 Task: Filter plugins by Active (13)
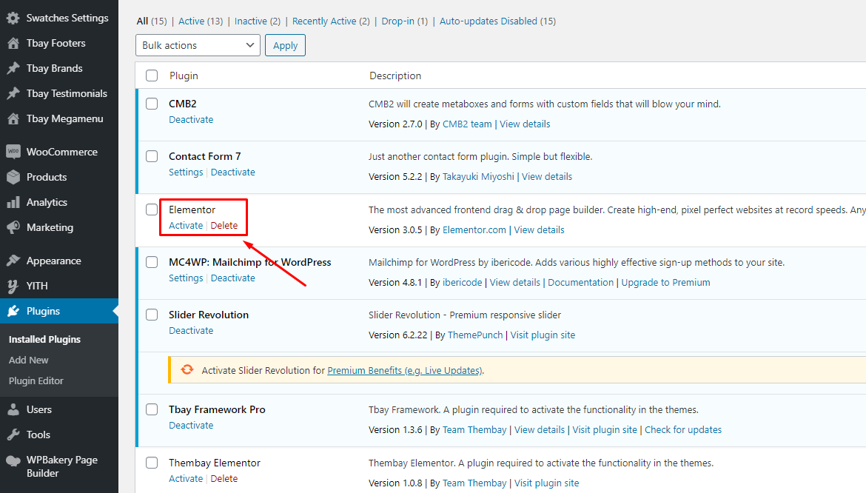click(201, 21)
